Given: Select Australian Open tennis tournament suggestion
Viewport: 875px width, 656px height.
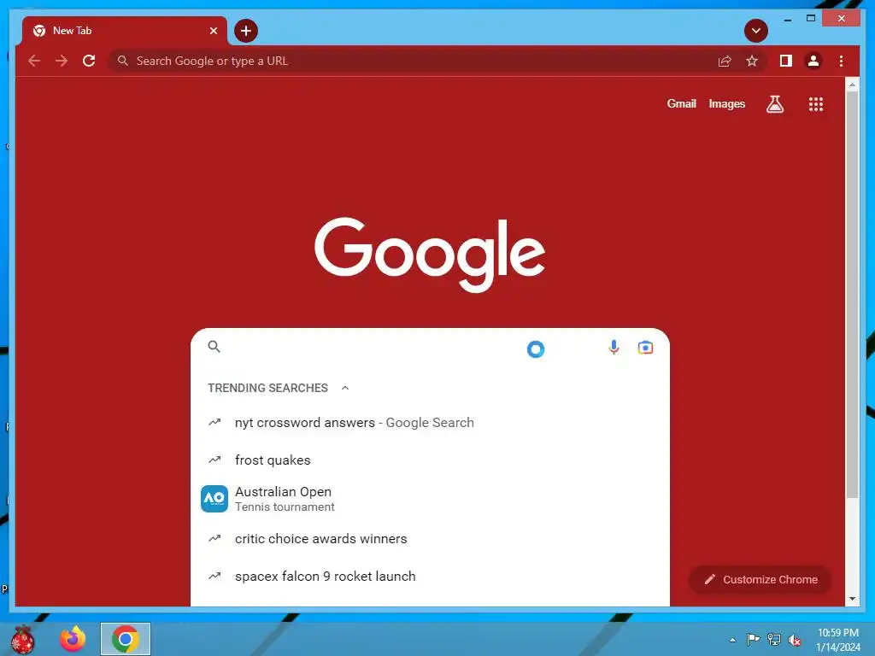Looking at the screenshot, I should pyautogui.click(x=430, y=499).
